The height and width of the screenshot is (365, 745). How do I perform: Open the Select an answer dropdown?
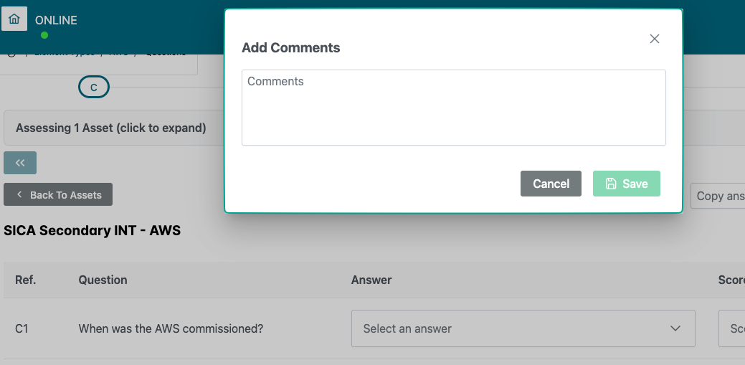(x=523, y=328)
